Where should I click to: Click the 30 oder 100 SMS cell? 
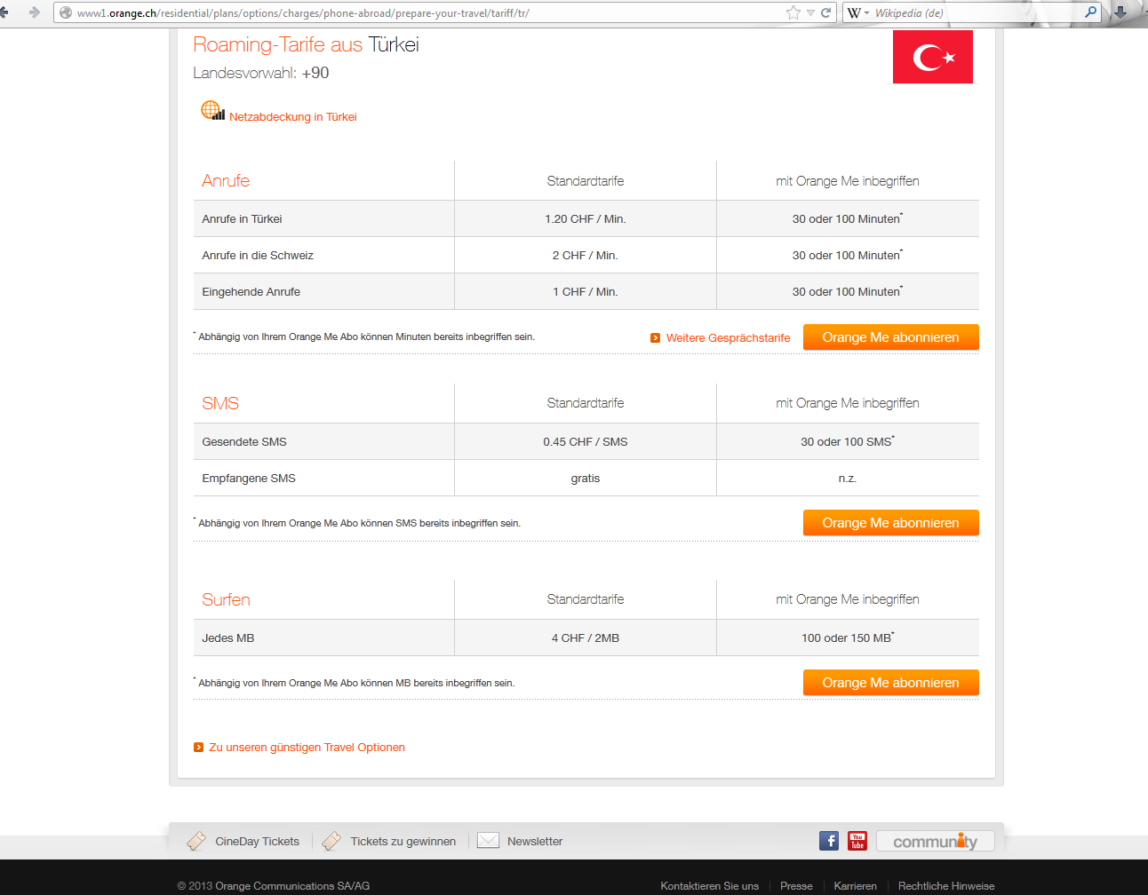click(847, 441)
